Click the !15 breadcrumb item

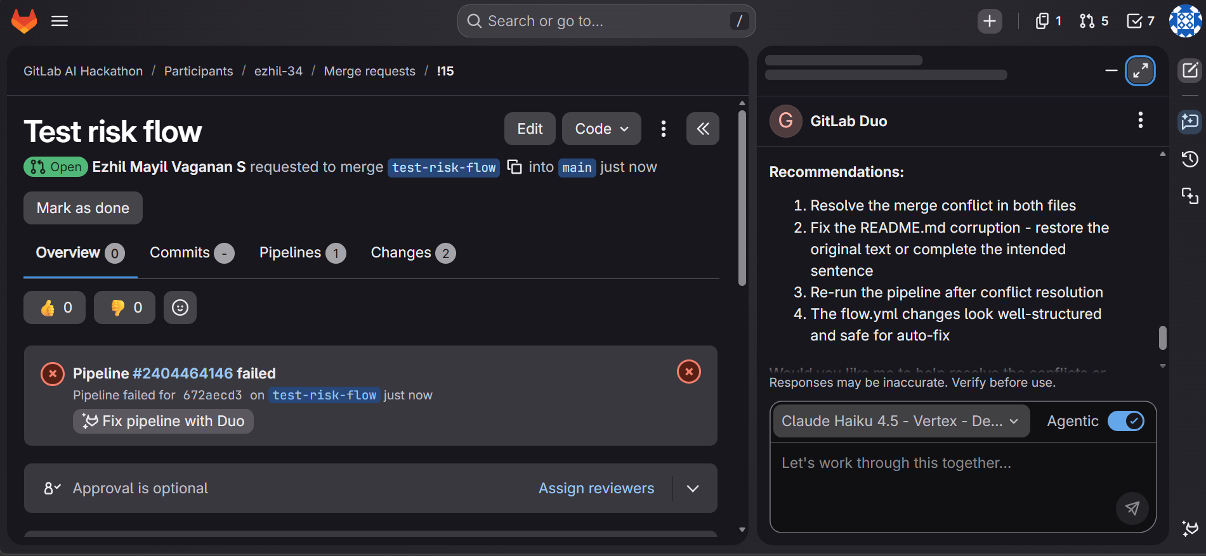pyautogui.click(x=445, y=71)
